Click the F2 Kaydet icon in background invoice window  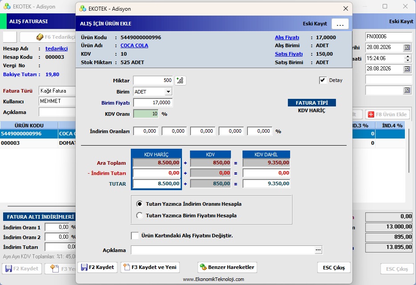pyautogui.click(x=9, y=269)
